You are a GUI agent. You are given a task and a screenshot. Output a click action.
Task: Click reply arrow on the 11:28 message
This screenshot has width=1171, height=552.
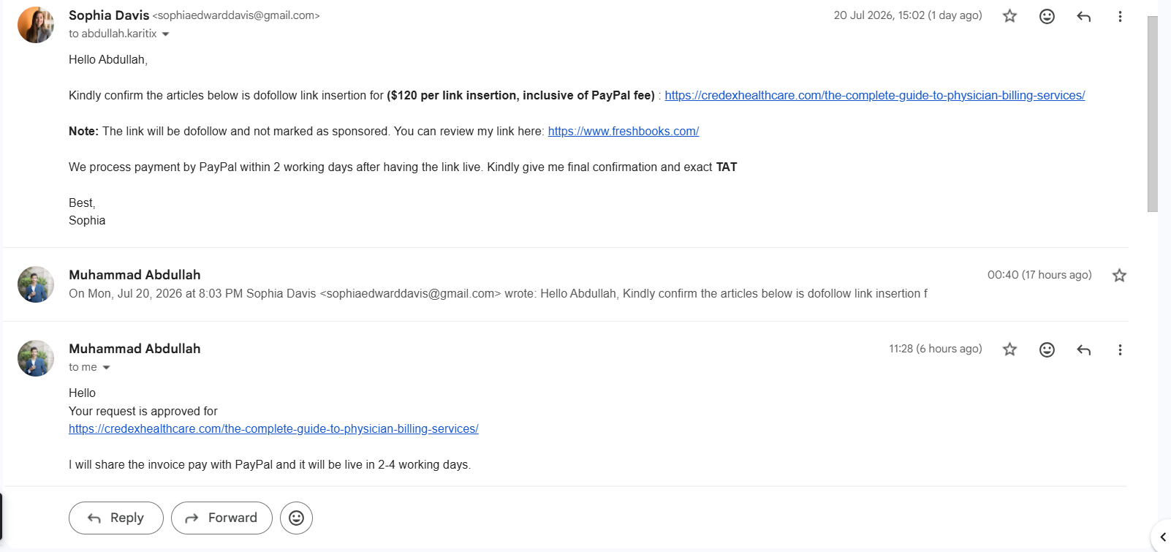pos(1083,349)
